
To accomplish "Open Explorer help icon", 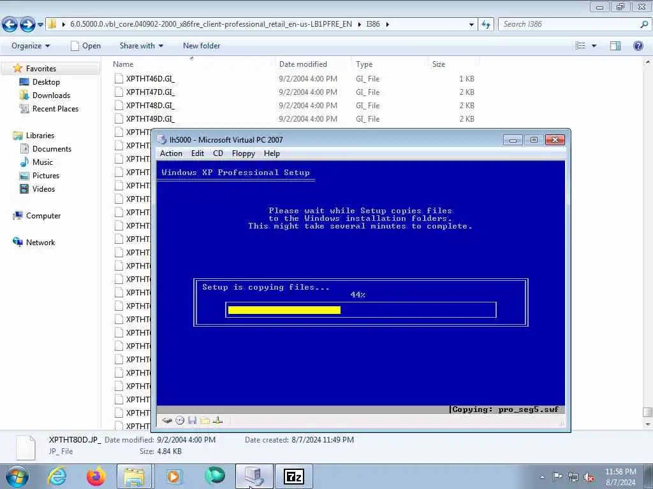I will [x=638, y=46].
